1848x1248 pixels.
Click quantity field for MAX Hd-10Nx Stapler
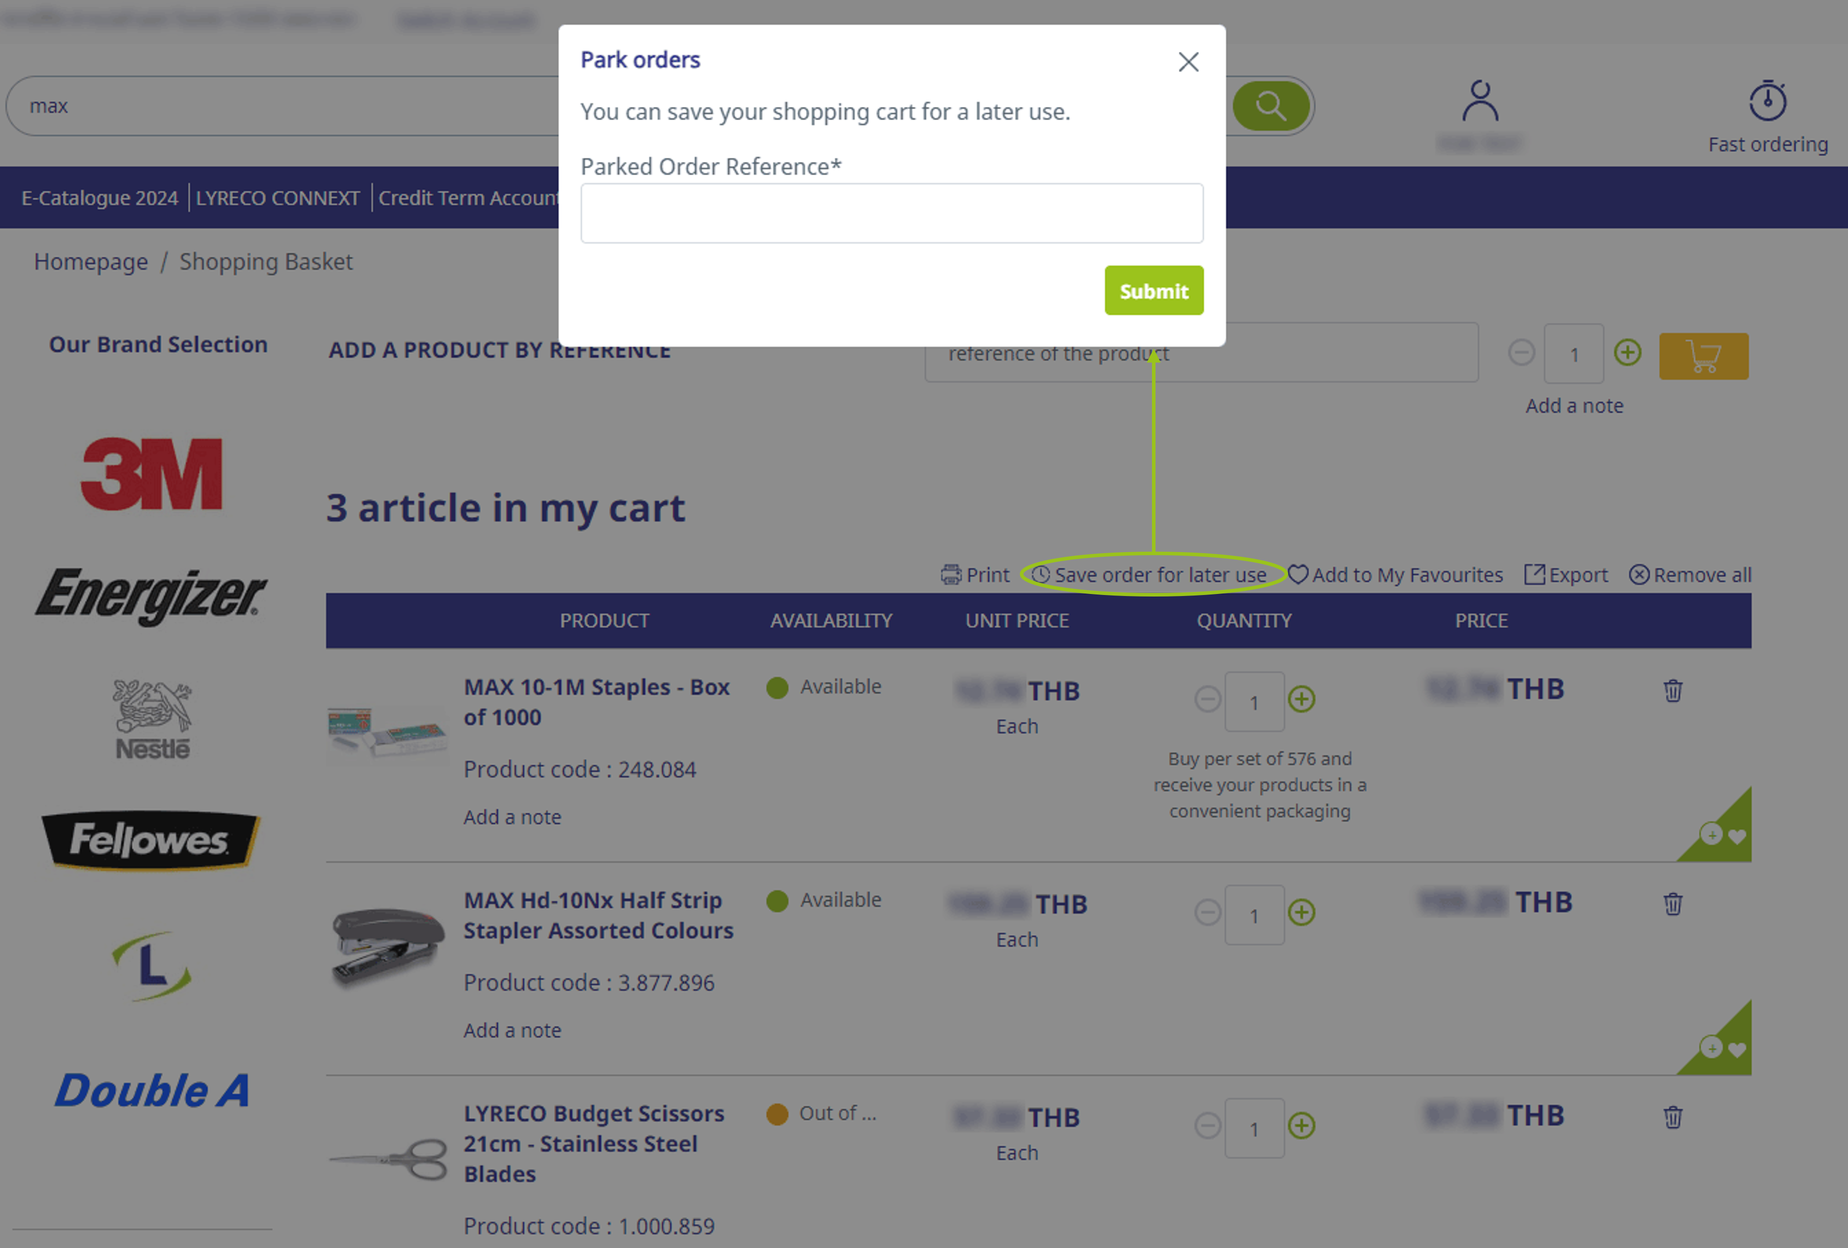pyautogui.click(x=1254, y=915)
